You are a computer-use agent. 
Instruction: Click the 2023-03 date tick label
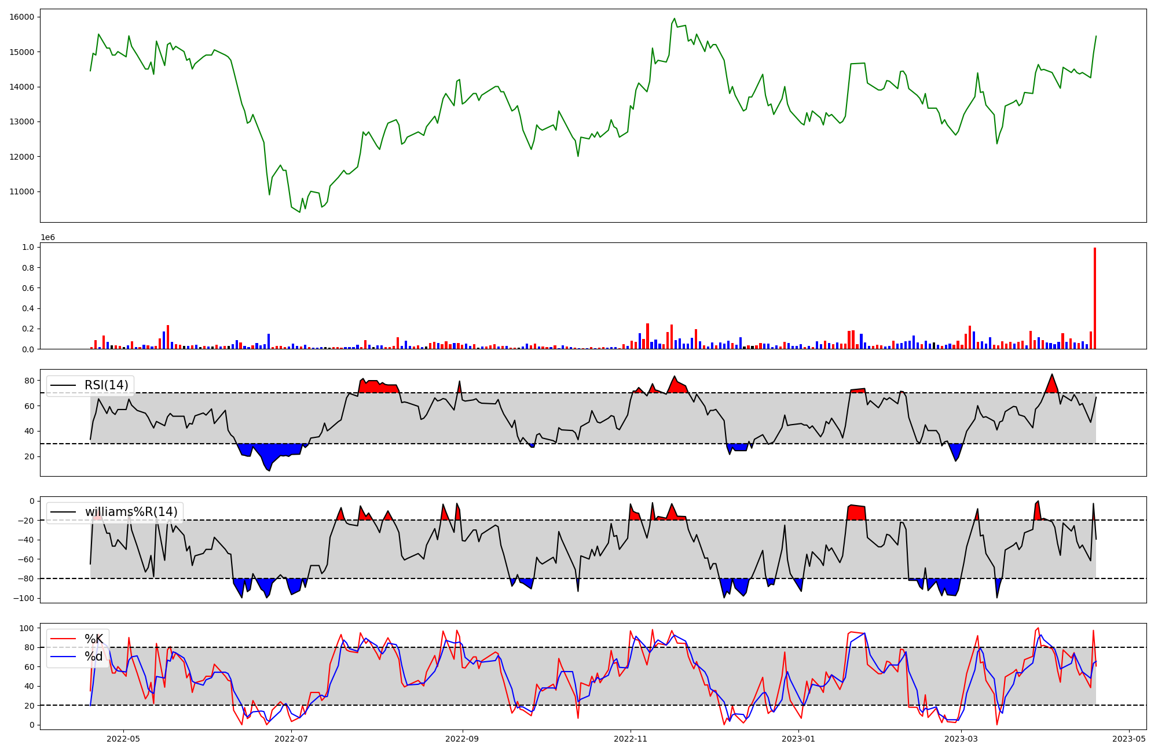961,739
